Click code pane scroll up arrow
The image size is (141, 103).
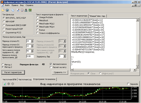pyautogui.click(x=137, y=20)
